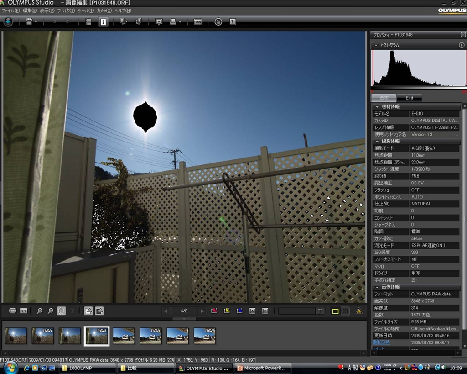Select the first thumbnail in the filmstrip
This screenshot has width=467, height=374.
click(x=16, y=336)
